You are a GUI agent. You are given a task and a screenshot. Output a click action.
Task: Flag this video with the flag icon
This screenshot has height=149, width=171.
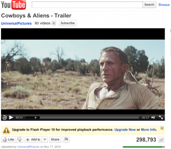[66, 139]
